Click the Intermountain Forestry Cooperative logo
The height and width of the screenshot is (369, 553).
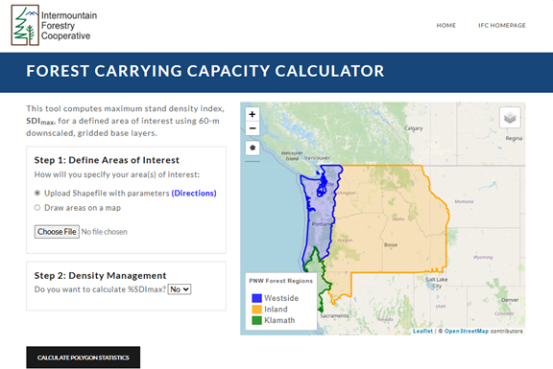(x=54, y=25)
